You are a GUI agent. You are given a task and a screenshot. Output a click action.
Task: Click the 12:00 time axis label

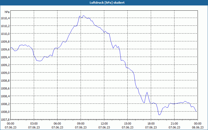[x=104, y=124]
